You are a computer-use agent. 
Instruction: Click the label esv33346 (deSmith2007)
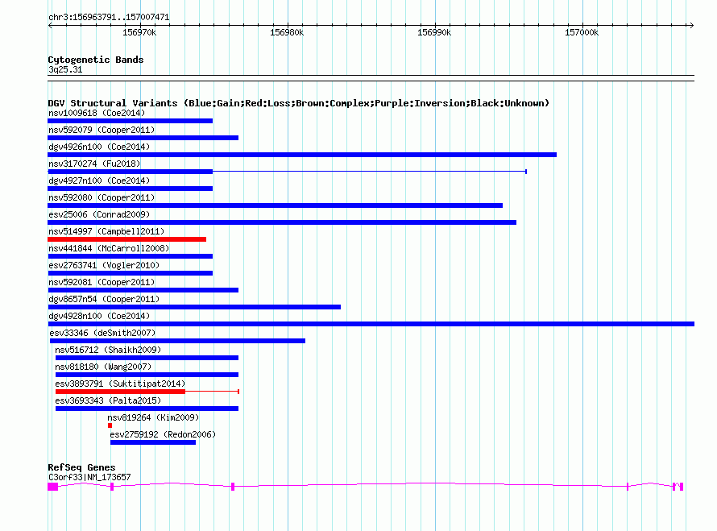pos(102,333)
